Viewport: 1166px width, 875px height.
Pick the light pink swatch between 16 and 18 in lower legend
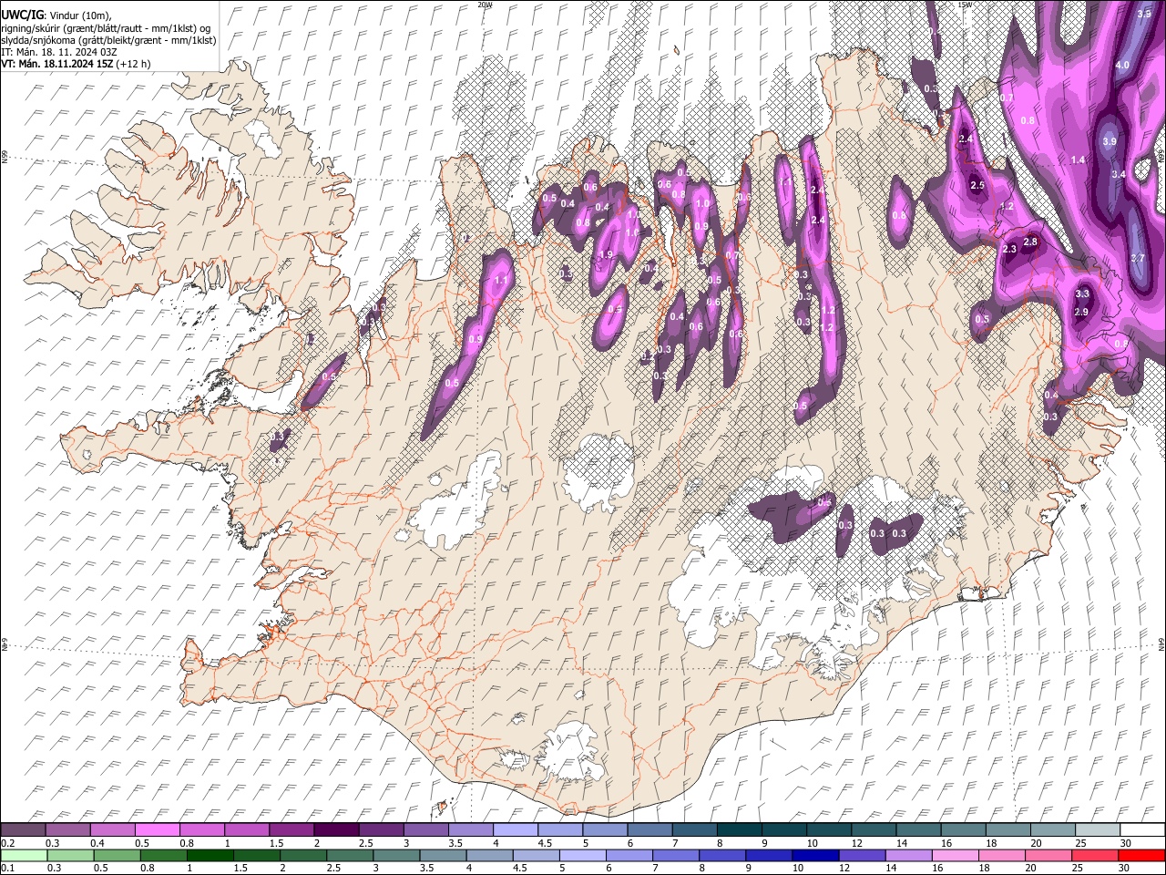[956, 855]
